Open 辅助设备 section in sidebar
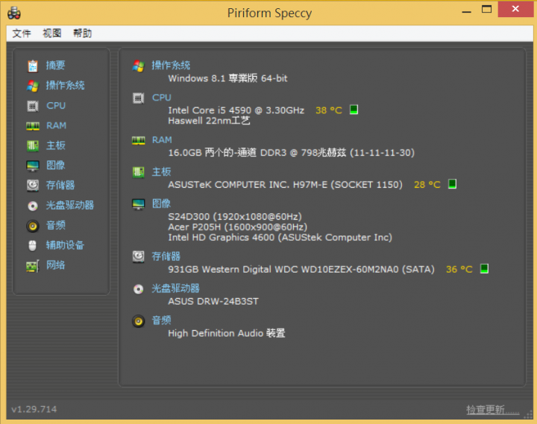This screenshot has height=424, width=537. pos(65,245)
